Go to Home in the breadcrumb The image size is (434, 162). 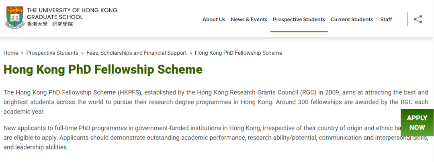(11, 53)
